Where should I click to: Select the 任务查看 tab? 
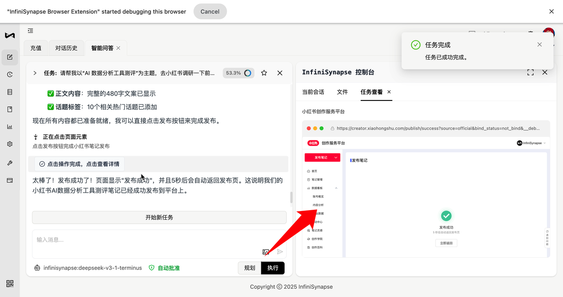[x=372, y=92]
